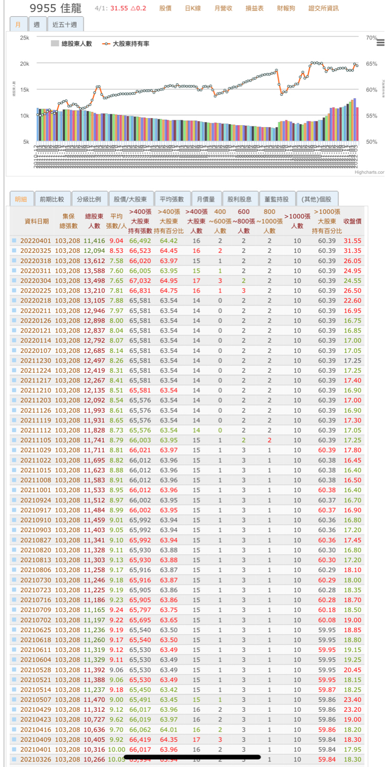
Task: Select the 近五十週 period tab
Action: [65, 25]
